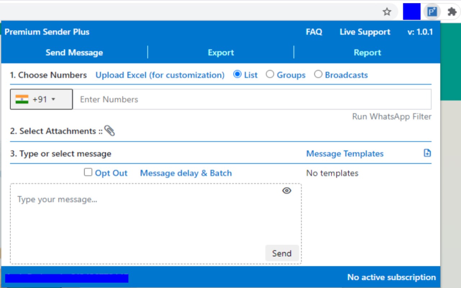Image resolution: width=461 pixels, height=288 pixels.
Task: Open the add new template icon
Action: click(x=427, y=153)
